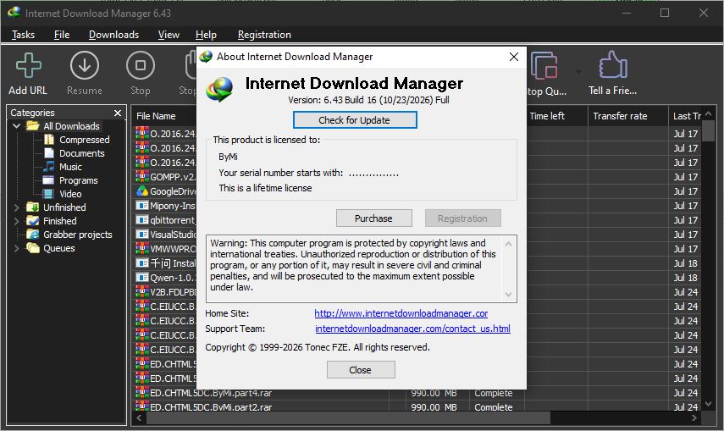This screenshot has height=431, width=724.
Task: Open the Finished category
Action: 59,221
